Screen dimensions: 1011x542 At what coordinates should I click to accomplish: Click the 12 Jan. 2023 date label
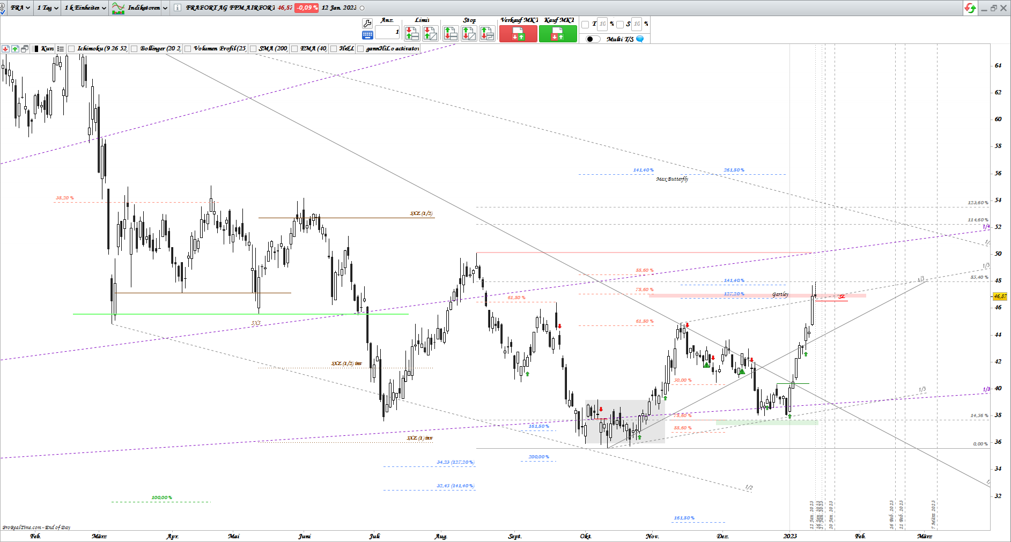click(339, 8)
